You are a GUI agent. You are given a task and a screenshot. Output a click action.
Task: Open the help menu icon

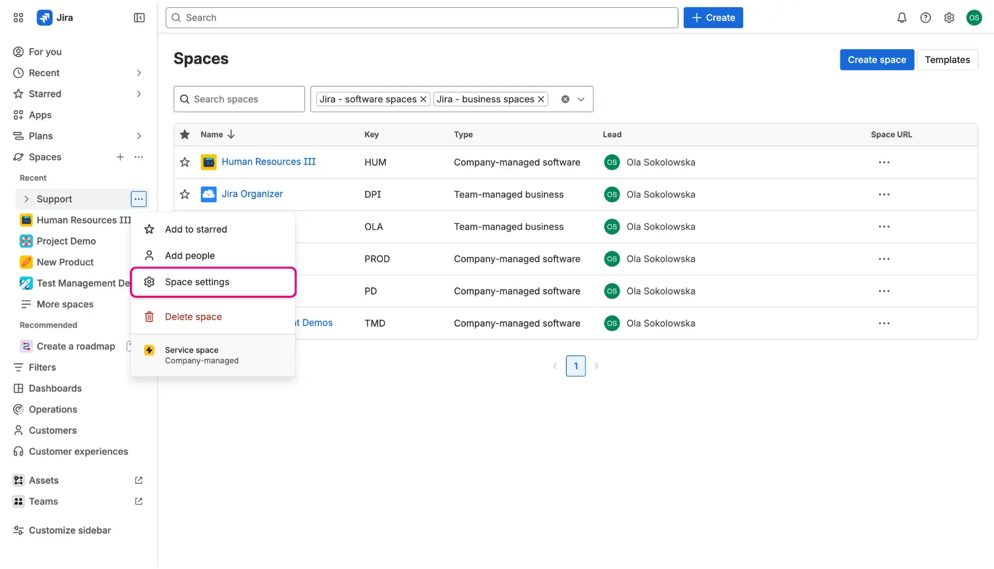pyautogui.click(x=926, y=17)
